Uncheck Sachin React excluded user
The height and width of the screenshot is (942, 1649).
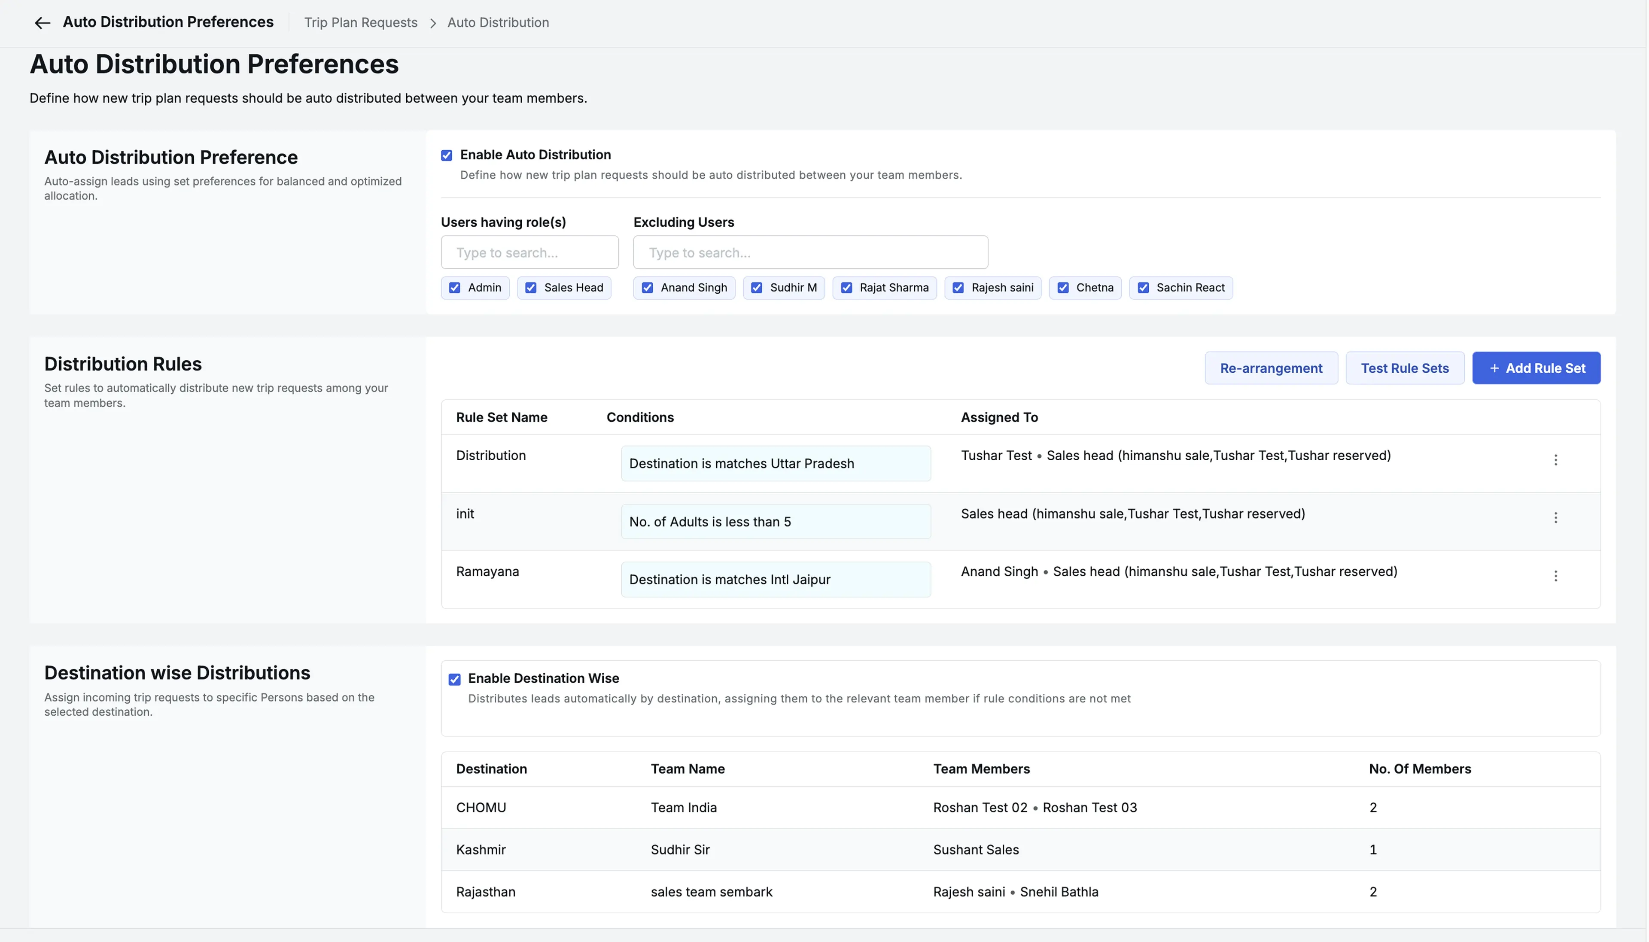click(1143, 288)
